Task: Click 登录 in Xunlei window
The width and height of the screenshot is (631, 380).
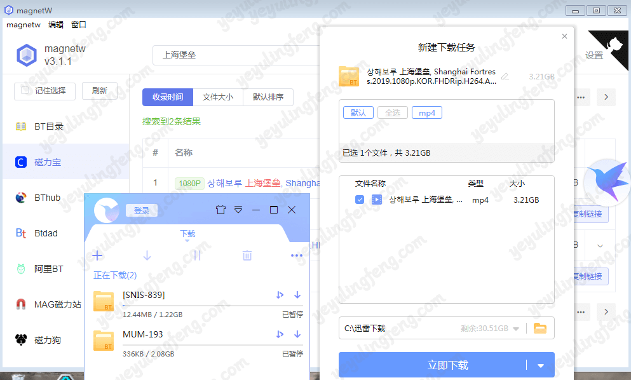Action: [141, 210]
